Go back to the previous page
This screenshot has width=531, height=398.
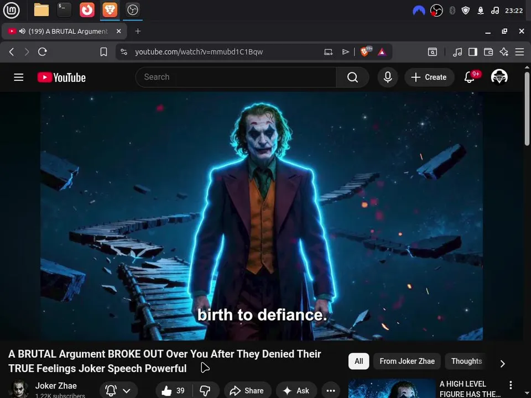12,52
